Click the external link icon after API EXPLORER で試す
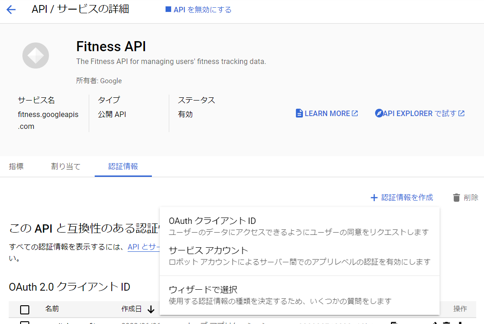484x324 pixels. coord(462,113)
